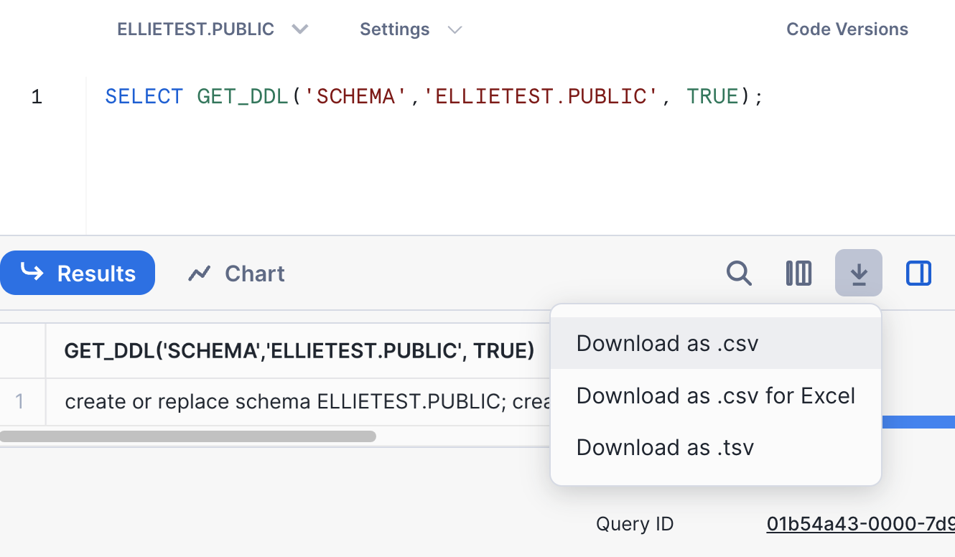Click the GET_DDL column header
Image resolution: width=955 pixels, height=557 pixels.
[299, 350]
